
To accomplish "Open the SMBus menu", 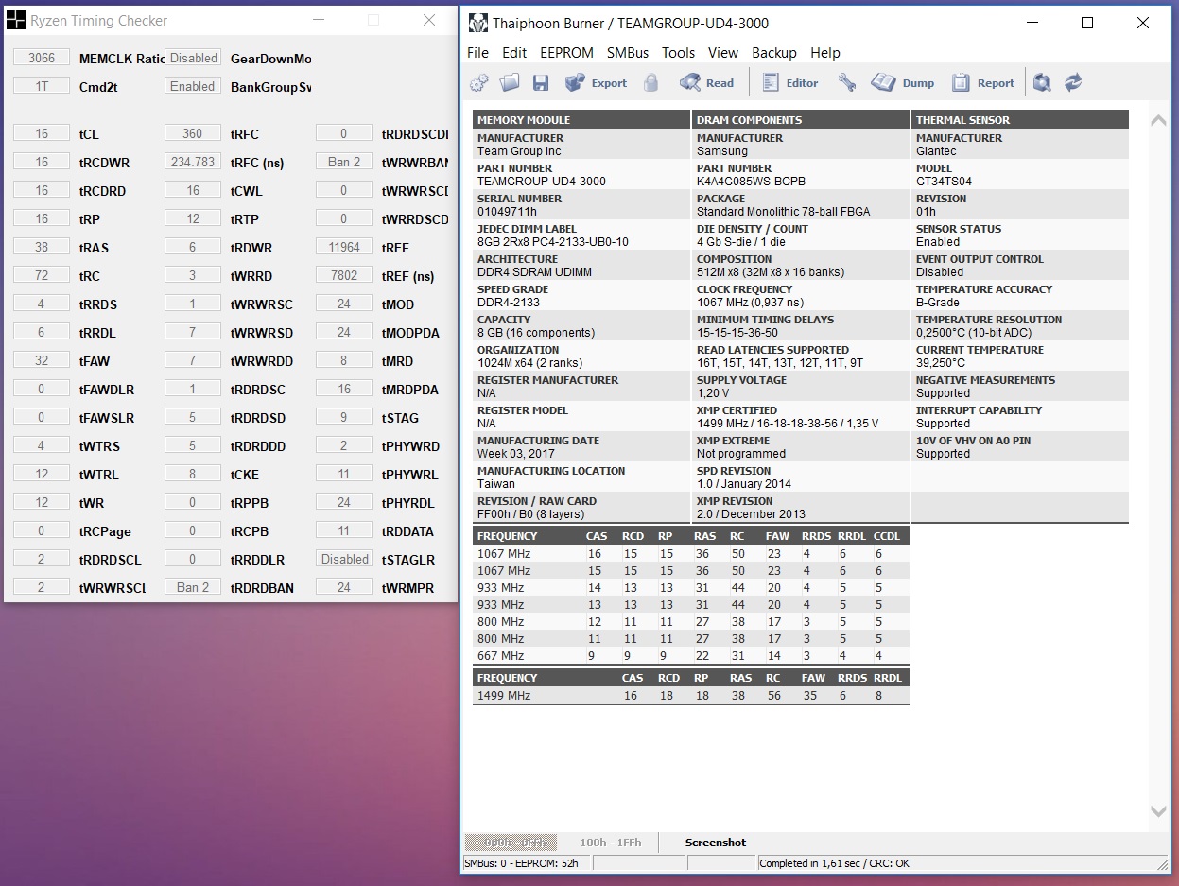I will pyautogui.click(x=628, y=53).
